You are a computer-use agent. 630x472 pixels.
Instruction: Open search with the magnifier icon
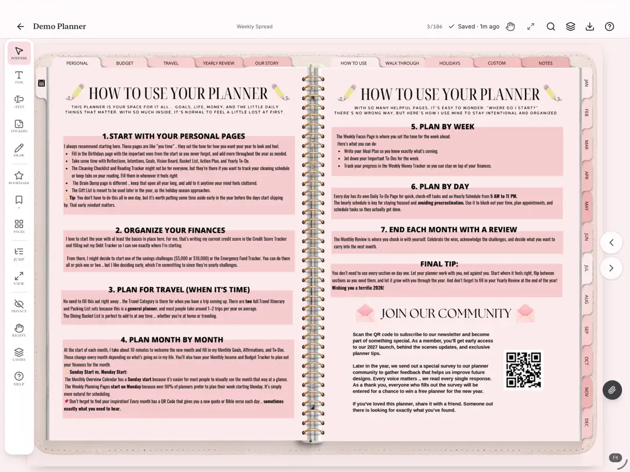click(551, 26)
